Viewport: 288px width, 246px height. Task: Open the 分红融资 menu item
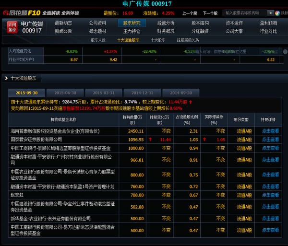200,31
